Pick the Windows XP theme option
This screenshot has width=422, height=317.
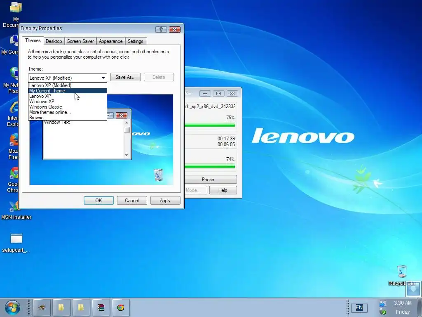[x=68, y=102]
